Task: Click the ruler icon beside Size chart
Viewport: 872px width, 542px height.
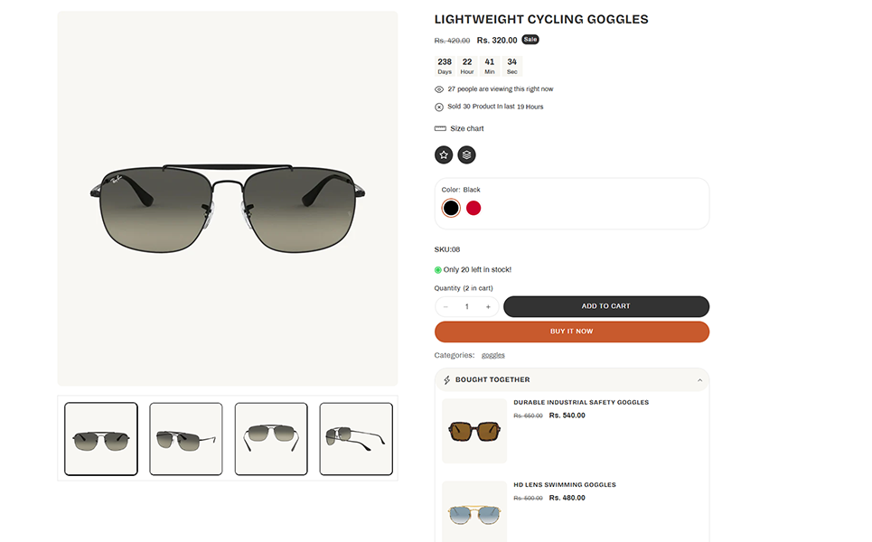Action: click(440, 128)
